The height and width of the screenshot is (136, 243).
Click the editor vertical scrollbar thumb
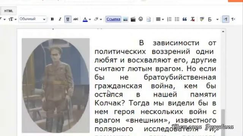point(223,122)
